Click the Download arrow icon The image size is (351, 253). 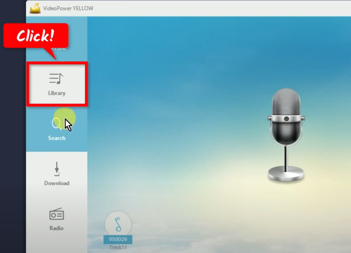point(57,169)
